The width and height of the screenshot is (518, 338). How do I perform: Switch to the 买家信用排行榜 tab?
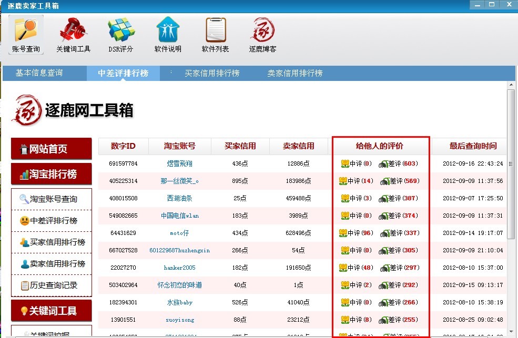click(212, 73)
